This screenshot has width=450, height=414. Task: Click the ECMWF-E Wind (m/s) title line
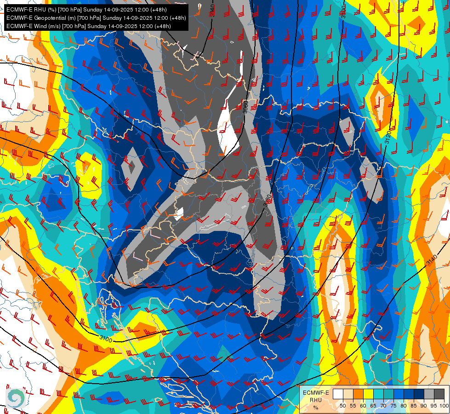(x=88, y=26)
